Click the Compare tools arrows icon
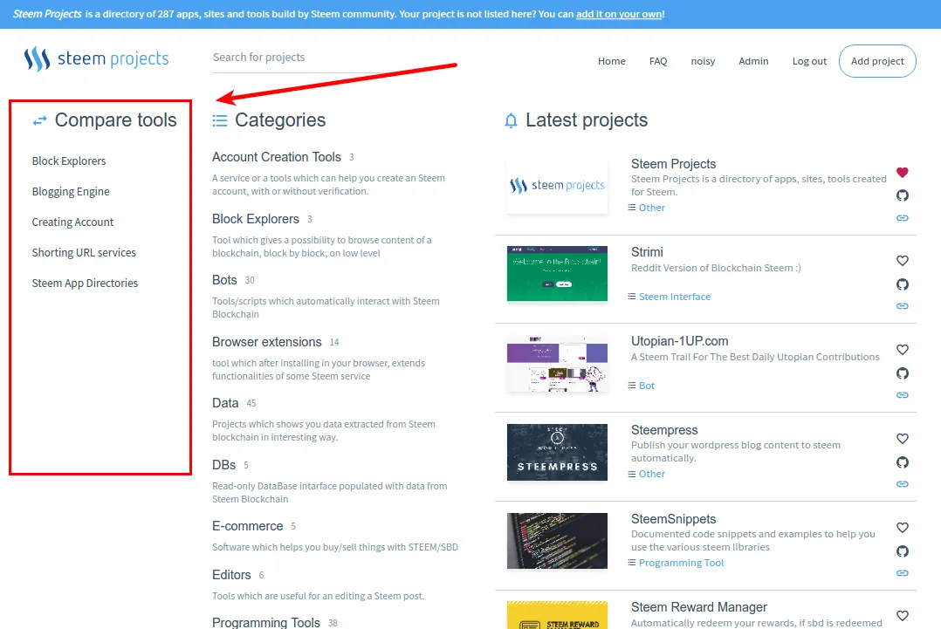This screenshot has width=941, height=629. 39,121
